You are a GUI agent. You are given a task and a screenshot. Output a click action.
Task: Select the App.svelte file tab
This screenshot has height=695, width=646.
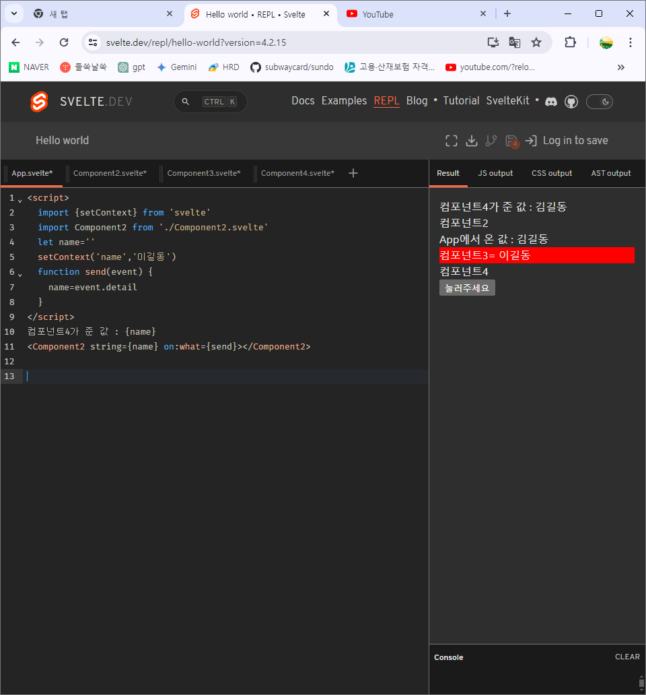point(32,173)
